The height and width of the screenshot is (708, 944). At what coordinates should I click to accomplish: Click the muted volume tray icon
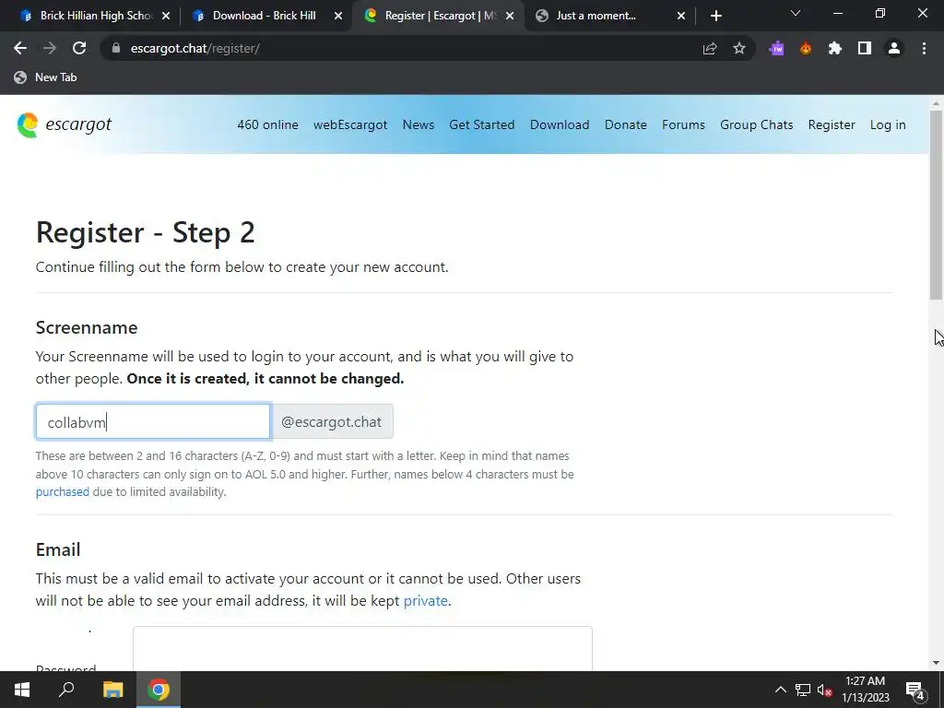tap(825, 690)
